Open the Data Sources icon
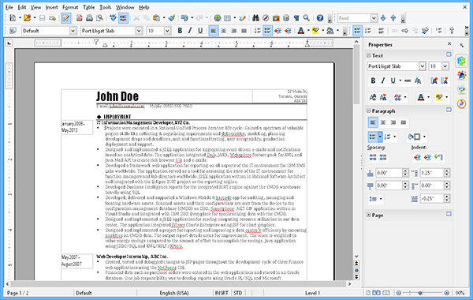 (286, 18)
